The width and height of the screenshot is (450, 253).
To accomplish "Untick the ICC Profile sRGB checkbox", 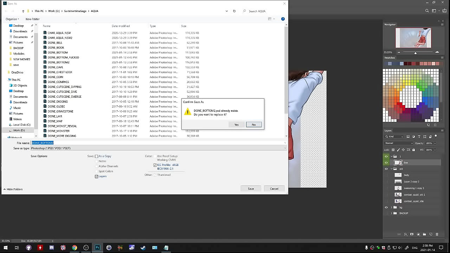I will tap(155, 165).
